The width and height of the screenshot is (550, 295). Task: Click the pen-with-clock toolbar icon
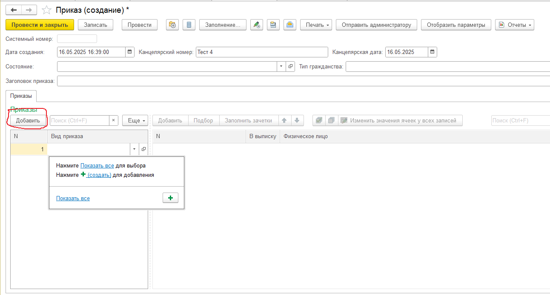click(257, 25)
